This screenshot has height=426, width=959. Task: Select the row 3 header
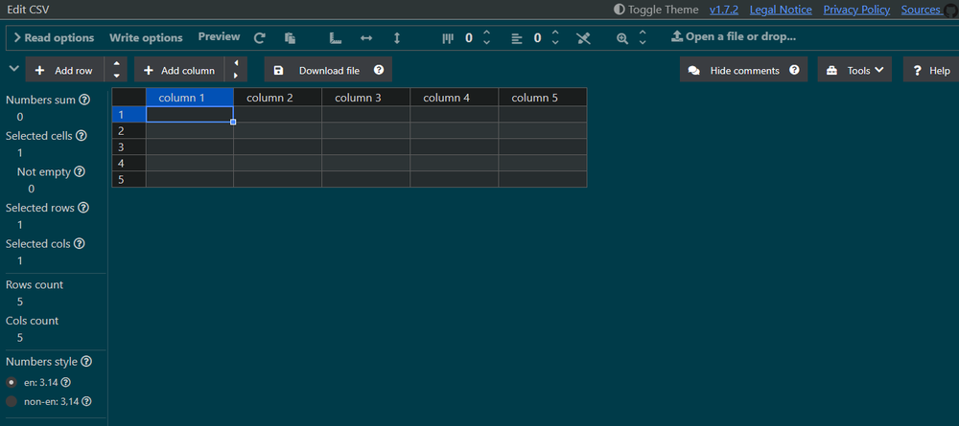tap(129, 147)
